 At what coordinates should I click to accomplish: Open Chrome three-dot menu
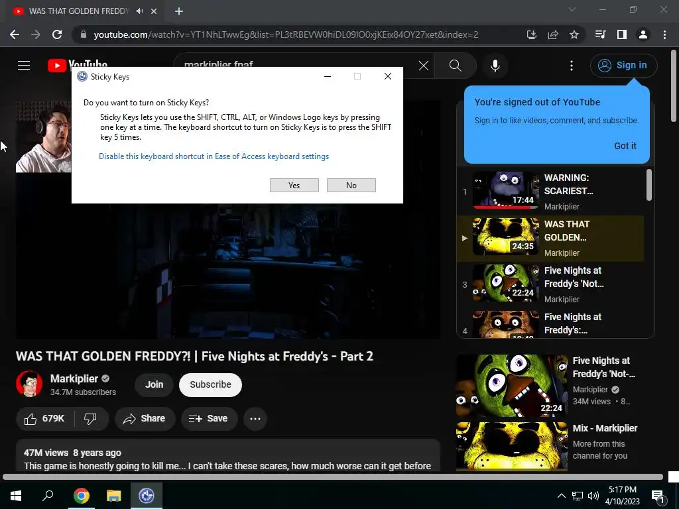(x=664, y=34)
